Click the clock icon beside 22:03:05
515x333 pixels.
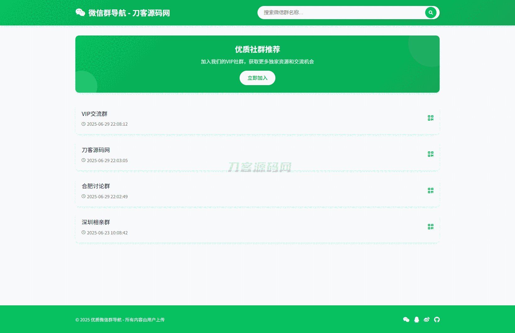click(84, 160)
